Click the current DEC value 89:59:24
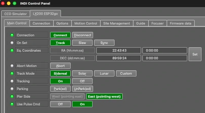Image resolution: width=205 pixels, height=113 pixels. (119, 58)
